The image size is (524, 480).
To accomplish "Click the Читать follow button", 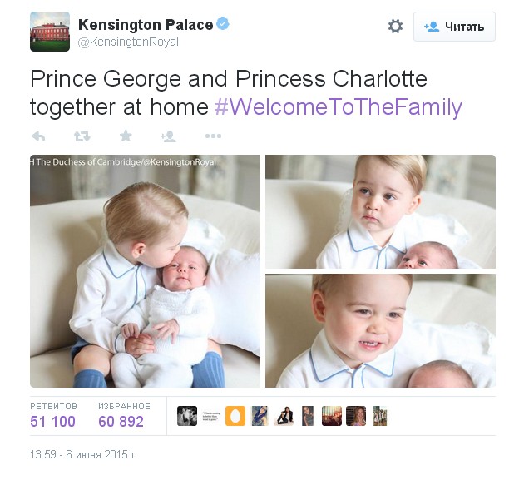I will tap(454, 27).
